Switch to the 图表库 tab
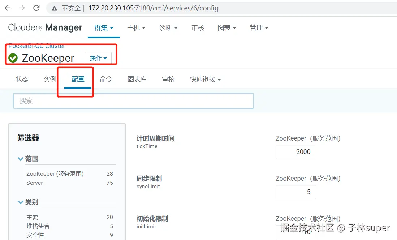Image resolution: width=397 pixels, height=240 pixels. (x=137, y=79)
